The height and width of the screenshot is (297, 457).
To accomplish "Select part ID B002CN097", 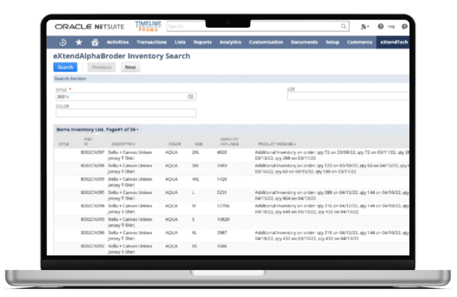I will [93, 152].
